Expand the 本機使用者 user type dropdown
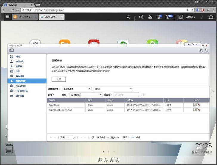Image resolution: width=217 pixels, height=165 pixels. pyautogui.click(x=77, y=89)
